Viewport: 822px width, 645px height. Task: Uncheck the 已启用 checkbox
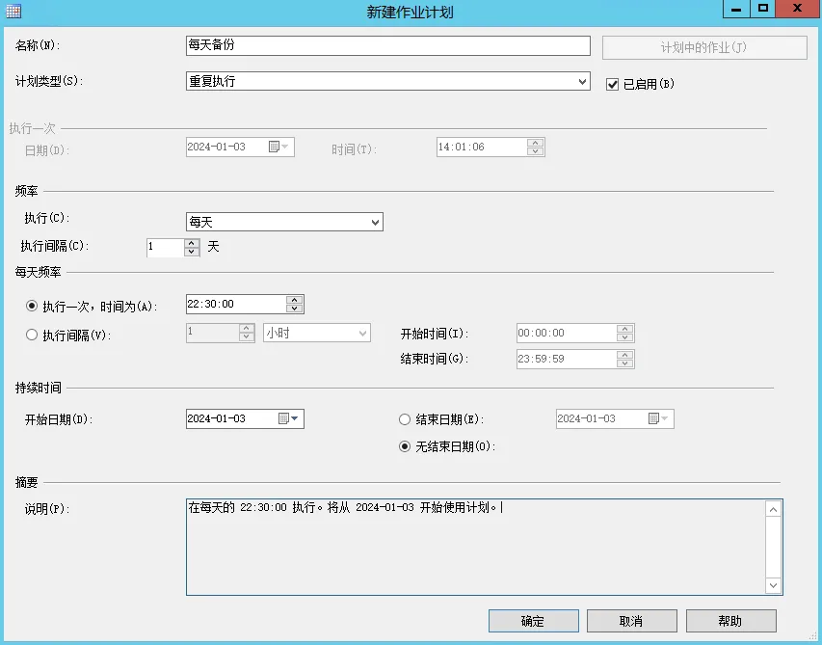(611, 84)
